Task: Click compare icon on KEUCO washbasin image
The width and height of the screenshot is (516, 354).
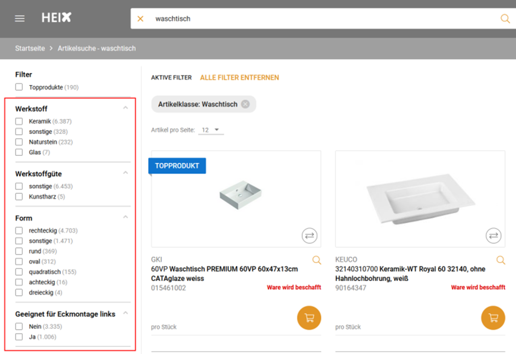Action: pos(493,235)
